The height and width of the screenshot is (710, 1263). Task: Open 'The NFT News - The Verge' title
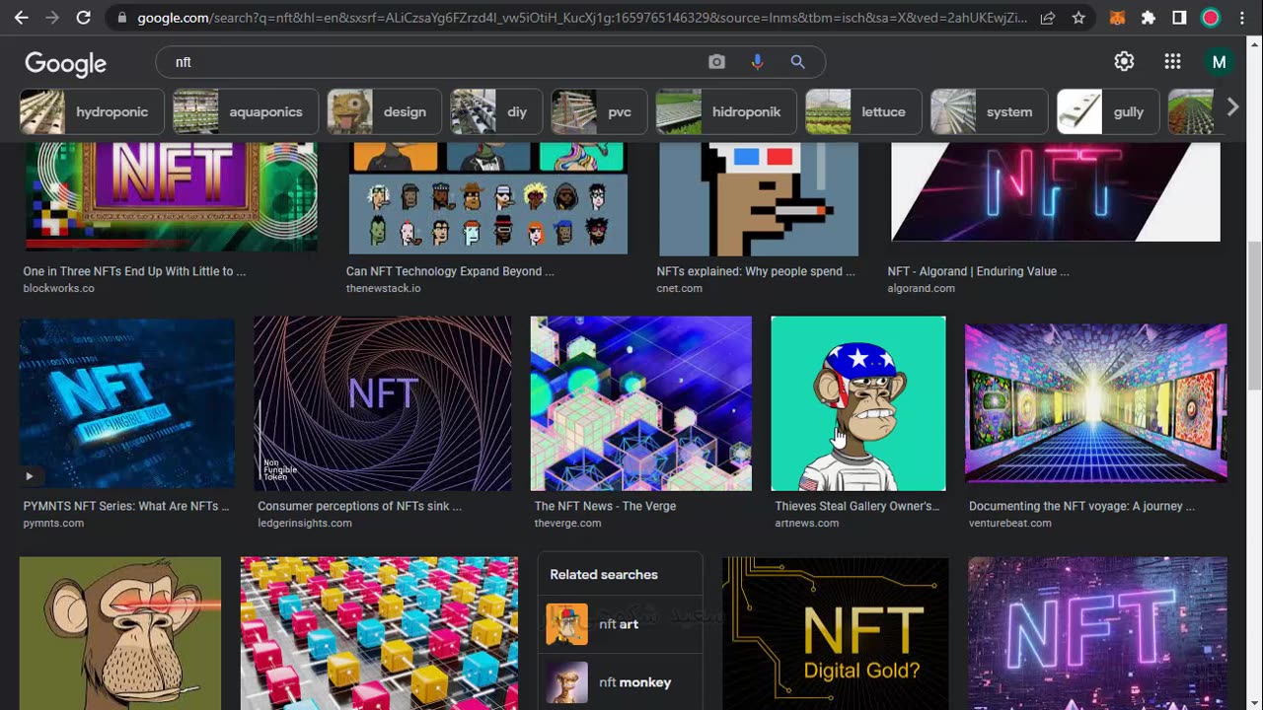click(605, 506)
